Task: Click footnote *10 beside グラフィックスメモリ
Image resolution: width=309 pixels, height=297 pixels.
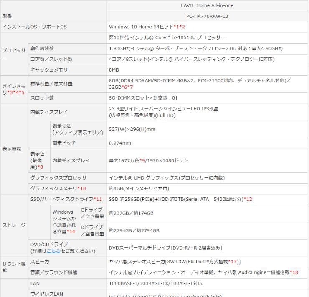Action: (x=81, y=189)
